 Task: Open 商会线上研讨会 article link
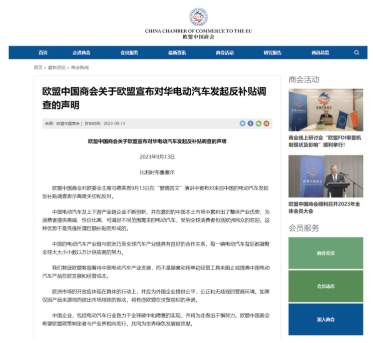pos(325,141)
